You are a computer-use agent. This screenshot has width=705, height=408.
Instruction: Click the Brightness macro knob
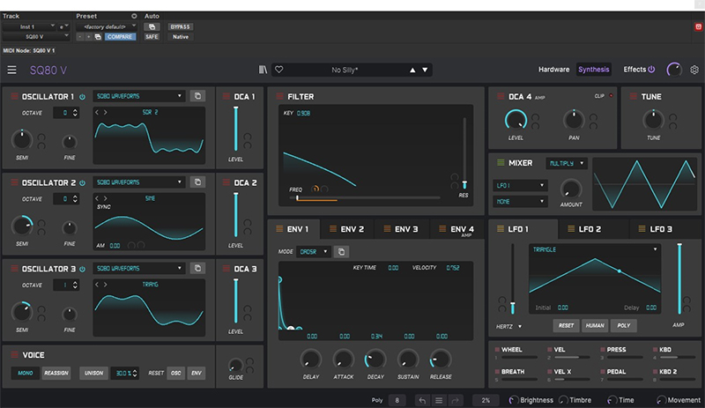(x=513, y=400)
